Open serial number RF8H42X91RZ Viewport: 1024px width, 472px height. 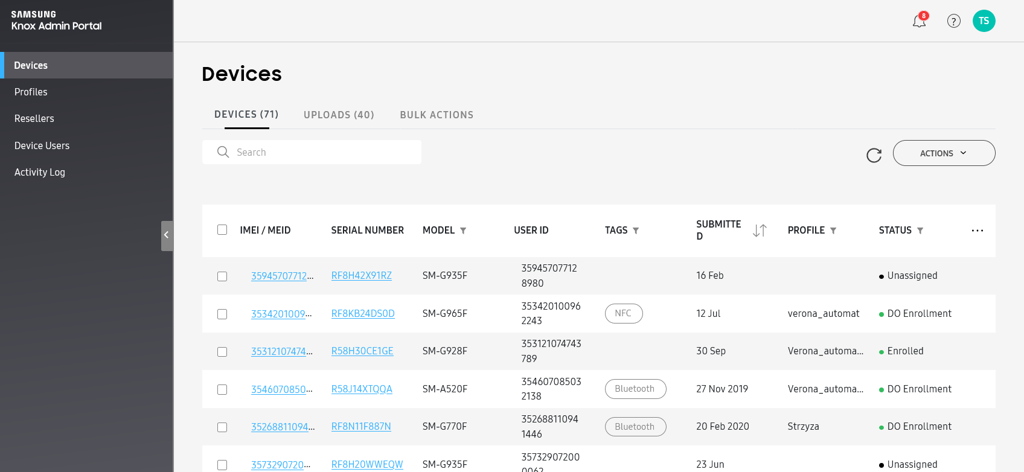361,275
